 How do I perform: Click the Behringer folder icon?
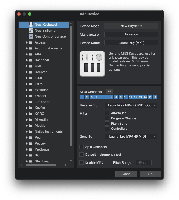tap(31, 60)
